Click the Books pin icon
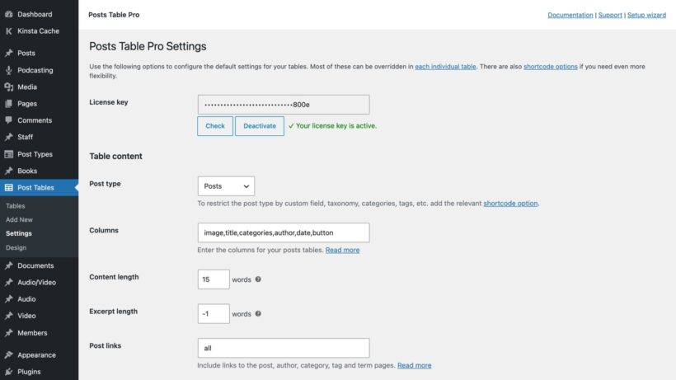The image size is (676, 380). (x=8, y=171)
